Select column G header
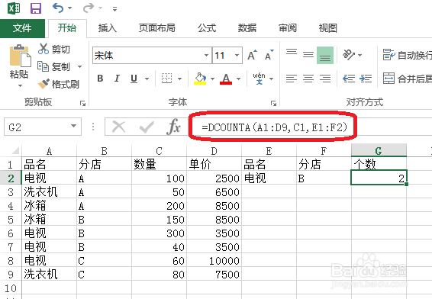 click(379, 150)
